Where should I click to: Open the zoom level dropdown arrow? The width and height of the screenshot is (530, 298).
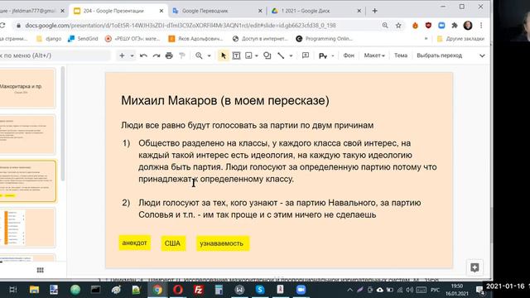click(x=209, y=55)
